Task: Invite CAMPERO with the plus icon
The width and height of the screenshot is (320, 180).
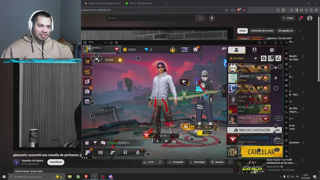Action: tap(276, 78)
